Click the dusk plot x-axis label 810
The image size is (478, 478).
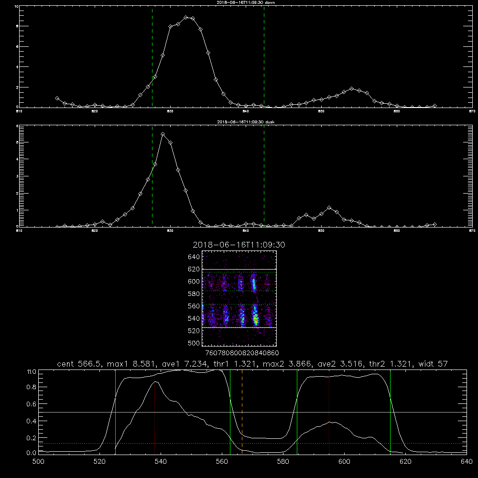19,231
